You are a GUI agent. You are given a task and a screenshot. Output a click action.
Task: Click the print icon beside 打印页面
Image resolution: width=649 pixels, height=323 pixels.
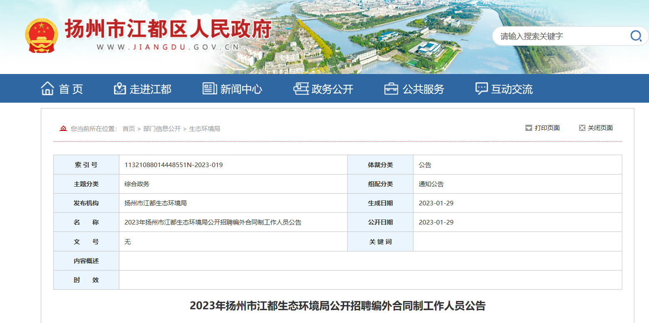coord(529,128)
